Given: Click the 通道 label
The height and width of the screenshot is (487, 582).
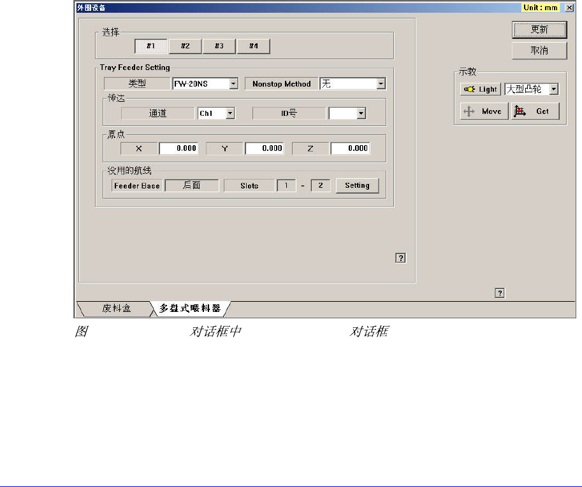Looking at the screenshot, I should [x=157, y=113].
